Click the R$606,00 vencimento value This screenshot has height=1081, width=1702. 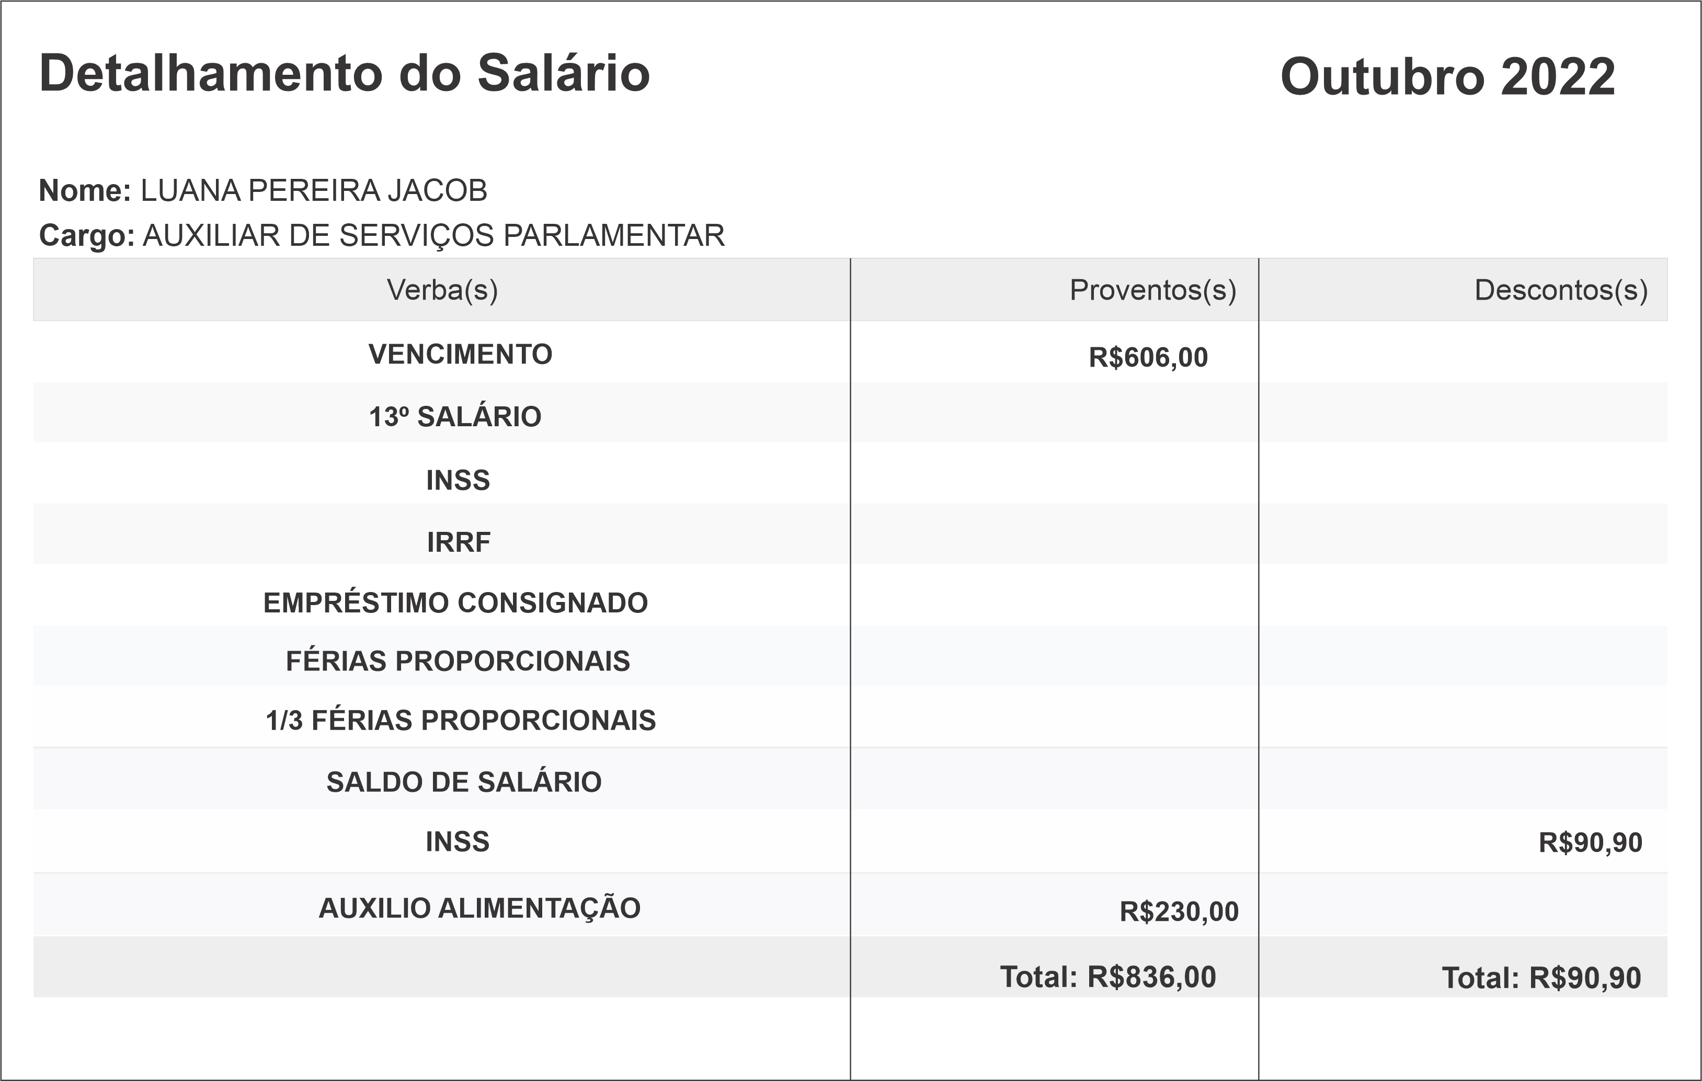[1148, 358]
